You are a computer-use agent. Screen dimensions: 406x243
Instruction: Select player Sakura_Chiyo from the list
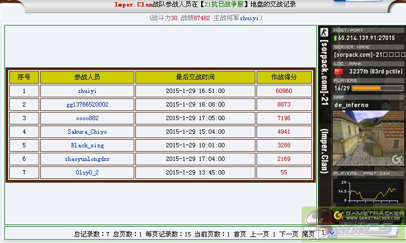(87, 132)
